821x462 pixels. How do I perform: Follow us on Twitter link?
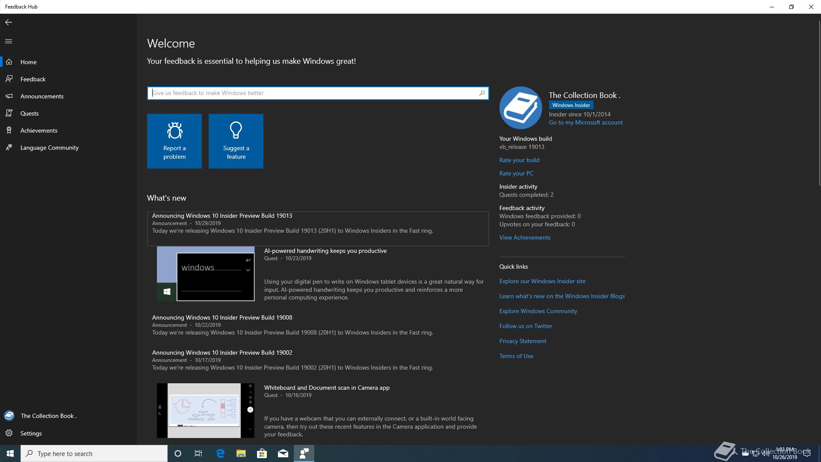point(526,326)
